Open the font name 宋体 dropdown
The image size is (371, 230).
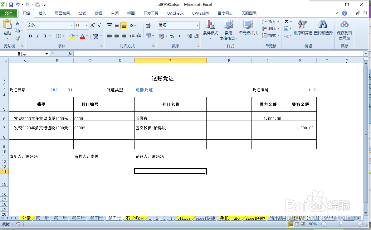pos(72,25)
